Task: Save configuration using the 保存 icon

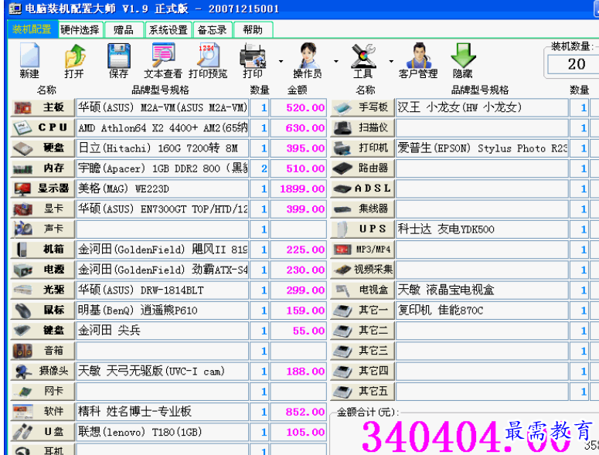Action: coord(119,60)
